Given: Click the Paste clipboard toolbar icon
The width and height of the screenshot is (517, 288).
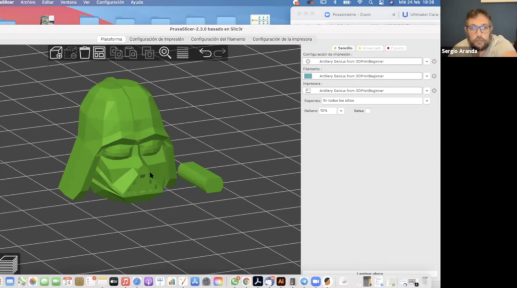Looking at the screenshot, I should tap(131, 52).
